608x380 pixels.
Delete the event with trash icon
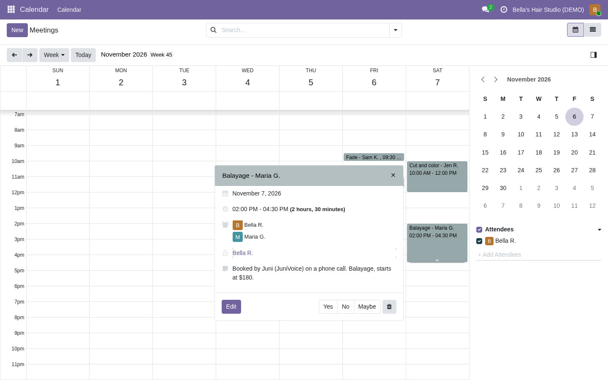click(389, 307)
